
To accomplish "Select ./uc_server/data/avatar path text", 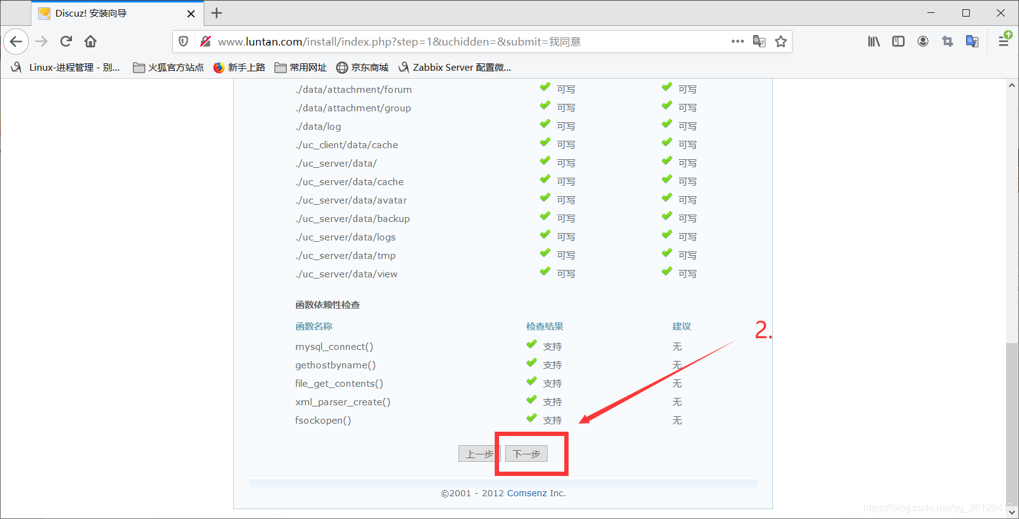I will [x=351, y=200].
